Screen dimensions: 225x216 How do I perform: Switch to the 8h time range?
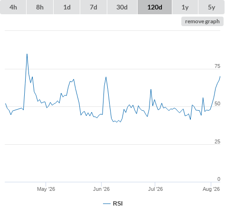pyautogui.click(x=40, y=7)
